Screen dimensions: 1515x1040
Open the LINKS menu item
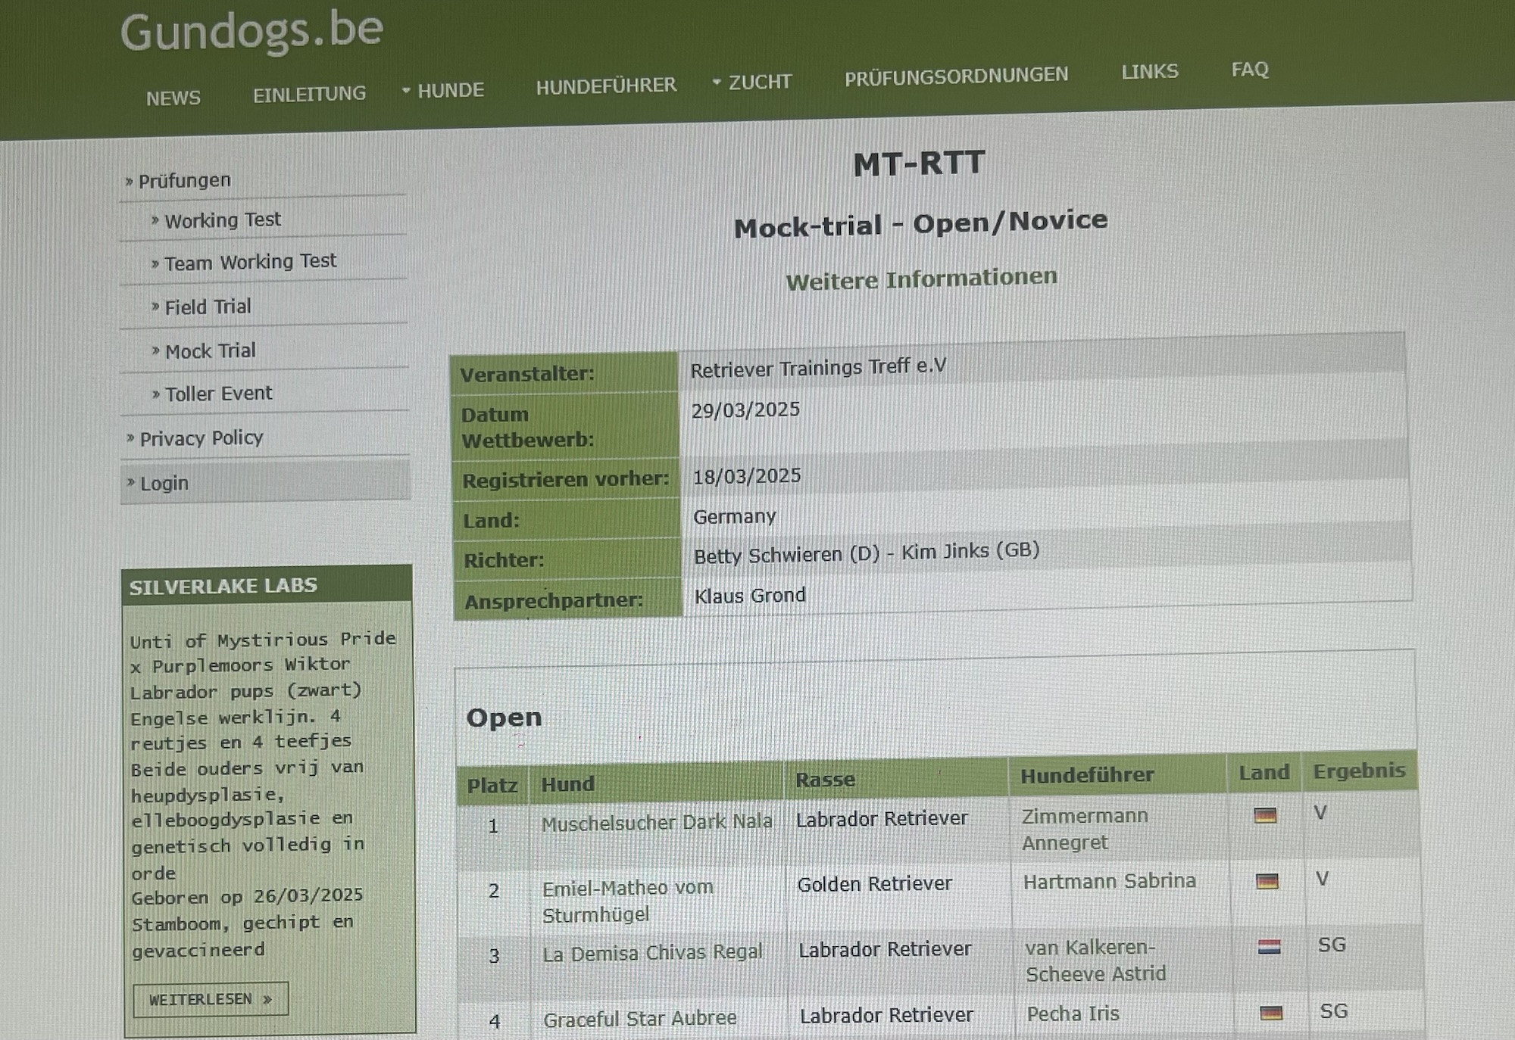(1149, 72)
